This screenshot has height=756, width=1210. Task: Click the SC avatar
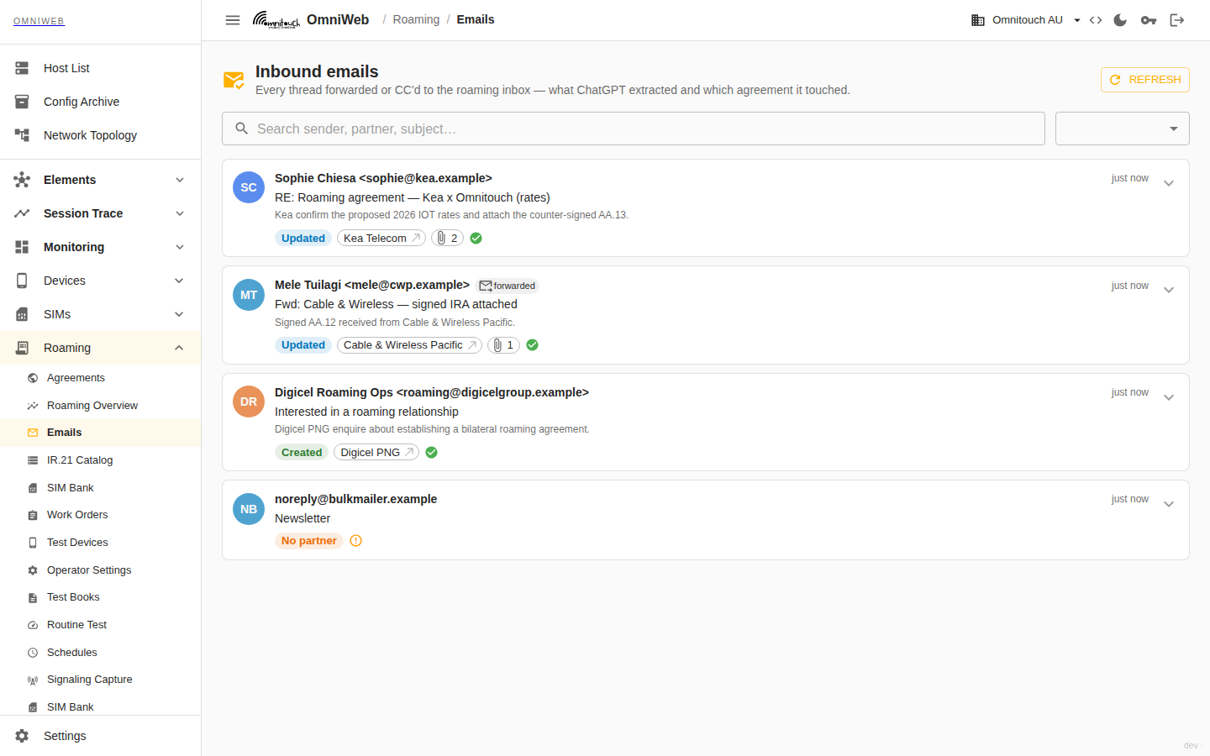(249, 187)
